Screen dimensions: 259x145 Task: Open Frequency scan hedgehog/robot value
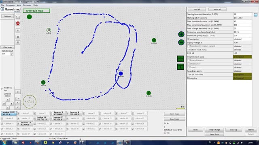coord(242,32)
